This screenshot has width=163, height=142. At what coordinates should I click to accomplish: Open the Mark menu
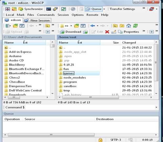21,15
